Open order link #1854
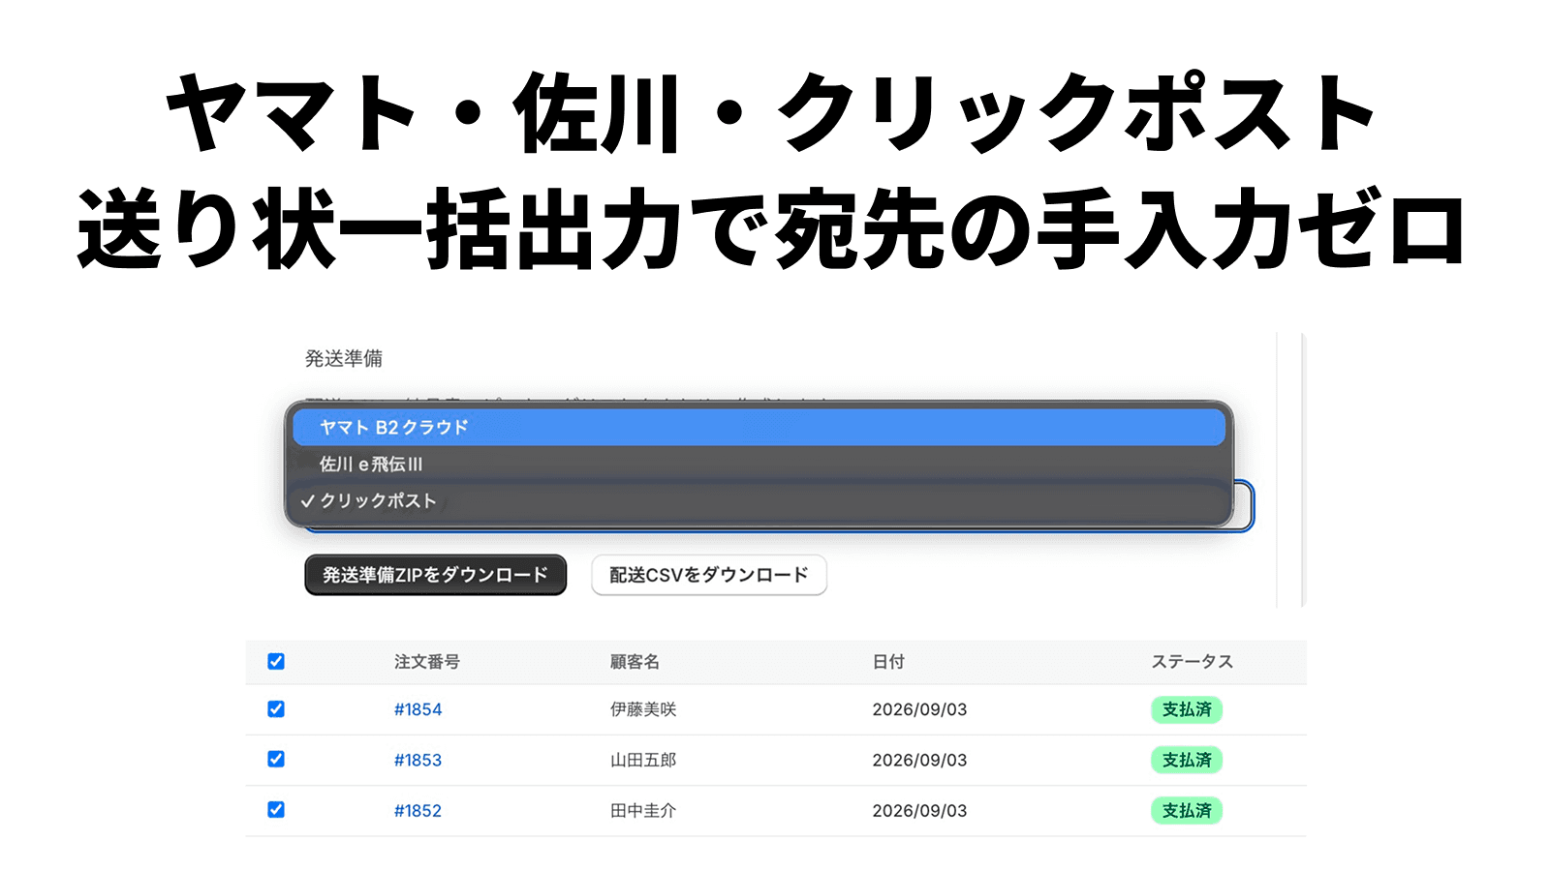The width and height of the screenshot is (1550, 871). point(418,709)
